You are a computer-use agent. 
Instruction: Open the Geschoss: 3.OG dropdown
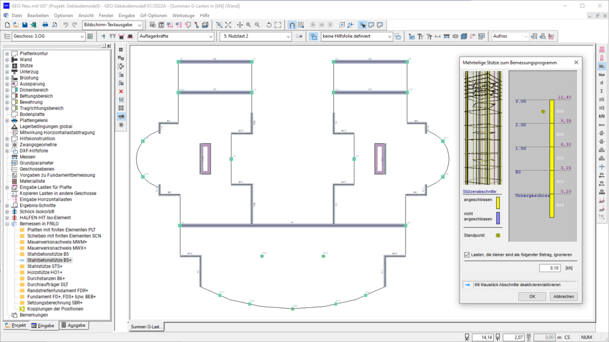click(48, 36)
